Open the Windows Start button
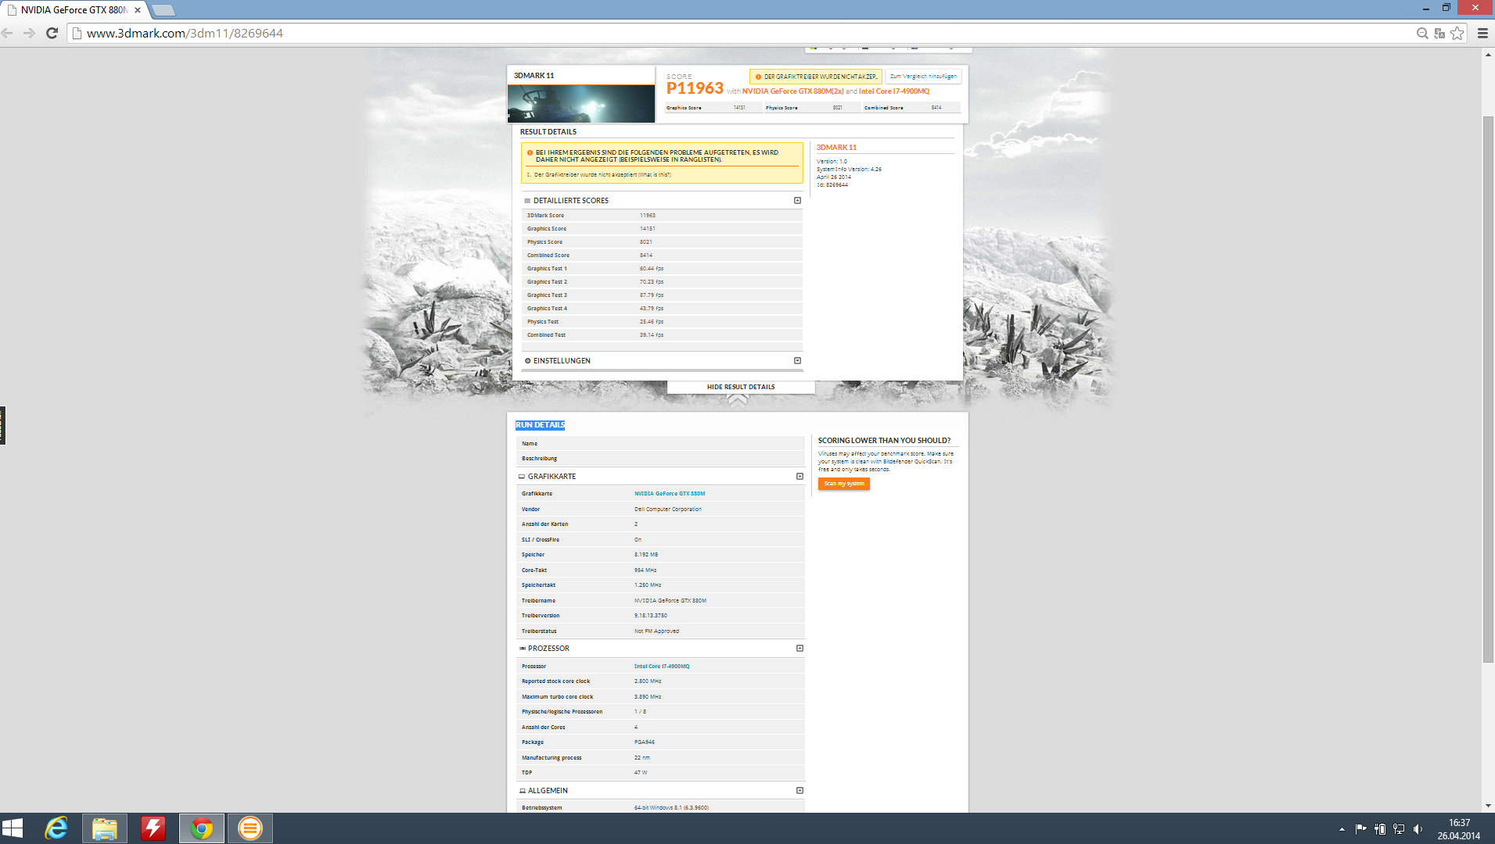The width and height of the screenshot is (1495, 844). (x=13, y=828)
